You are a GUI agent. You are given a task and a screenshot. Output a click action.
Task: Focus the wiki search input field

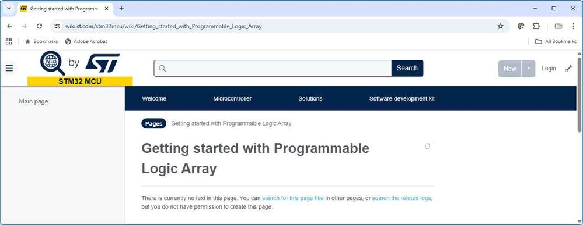coord(273,68)
